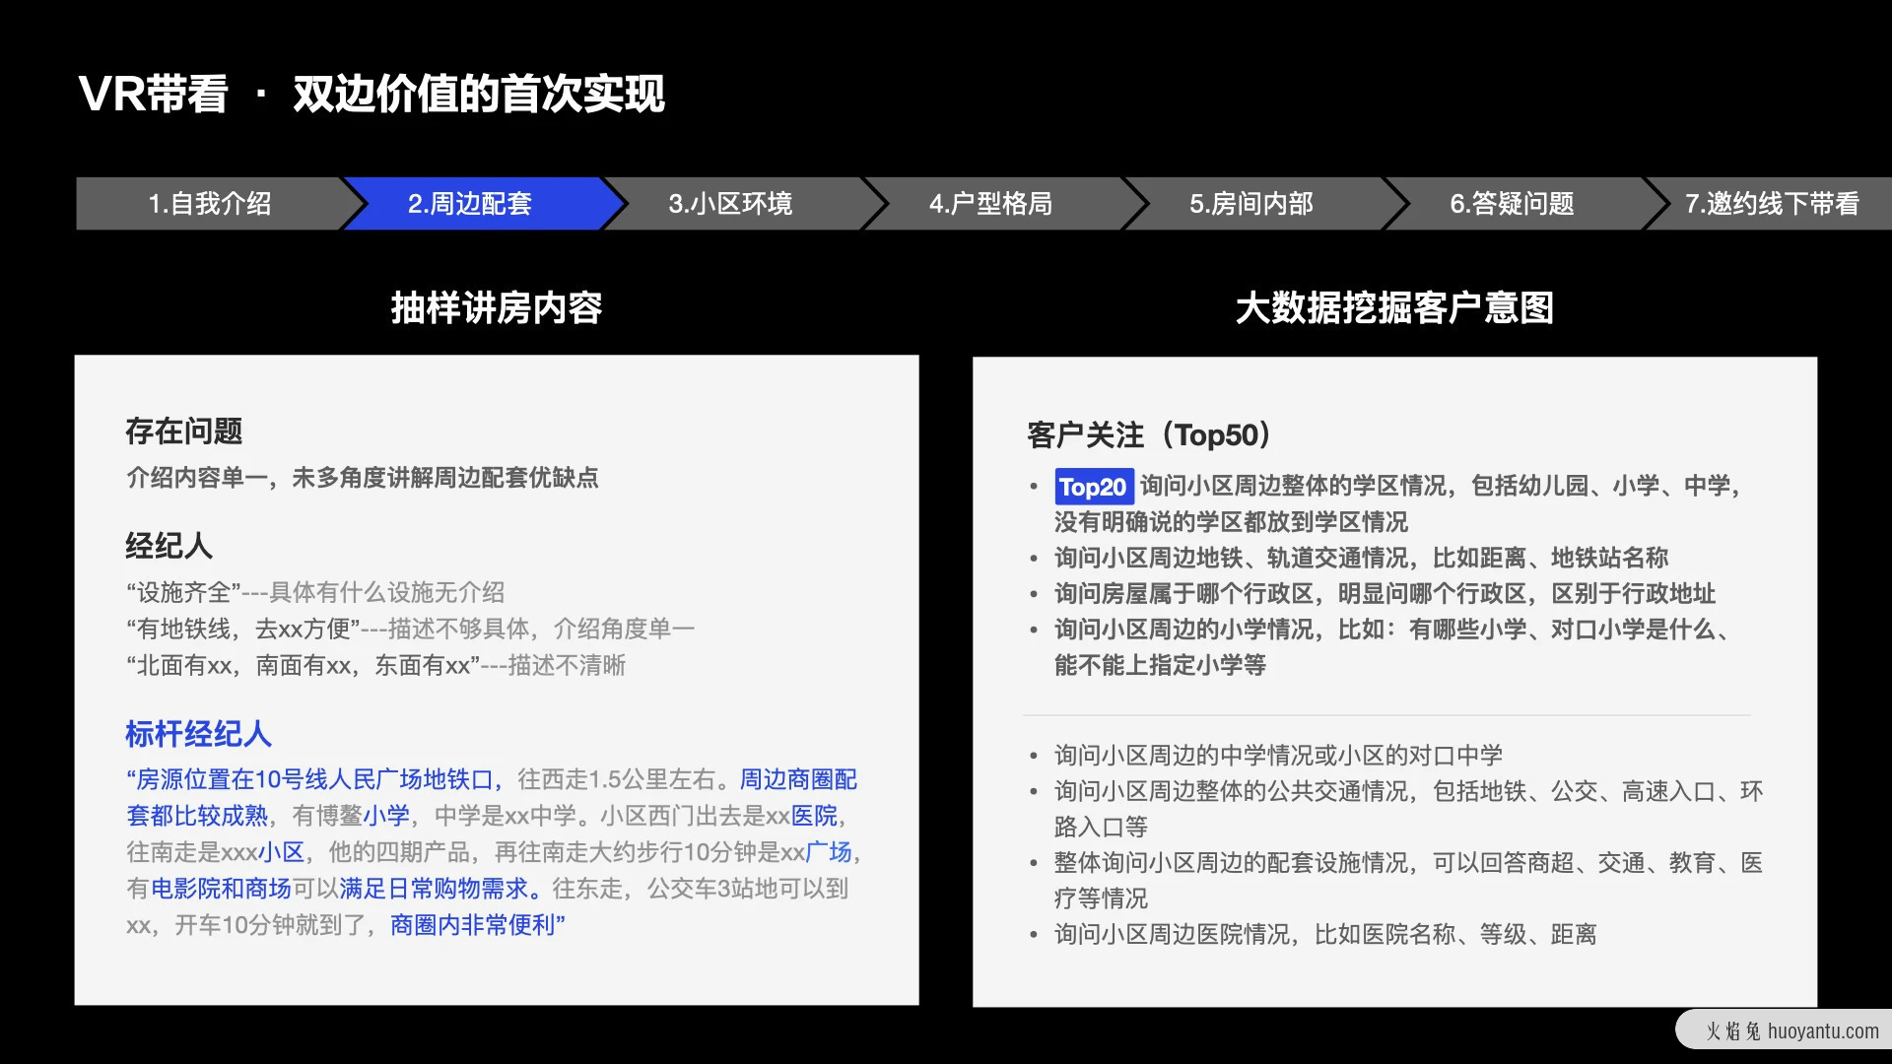The width and height of the screenshot is (1892, 1064).
Task: Select the bullet 询问小区周边医院情况
Action: point(1325,934)
